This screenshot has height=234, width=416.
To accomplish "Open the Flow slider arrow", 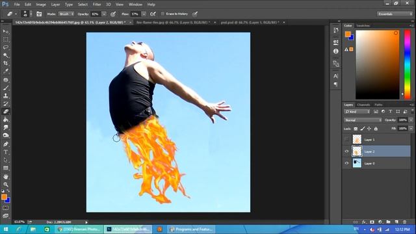I will pos(144,14).
